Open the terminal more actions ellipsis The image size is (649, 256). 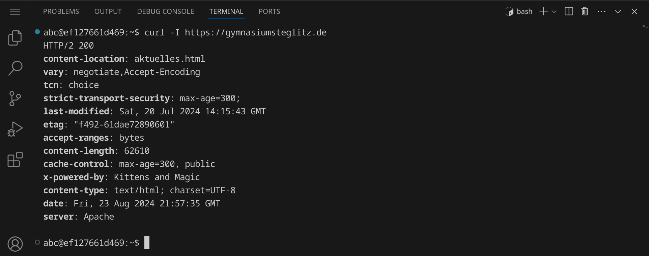point(601,11)
